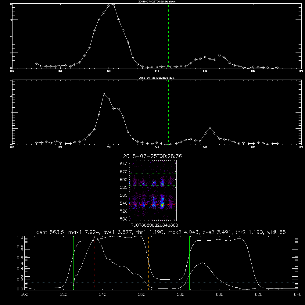Click the left green dashed line in dawn plot
This screenshot has width=305, height=305.
point(97,36)
